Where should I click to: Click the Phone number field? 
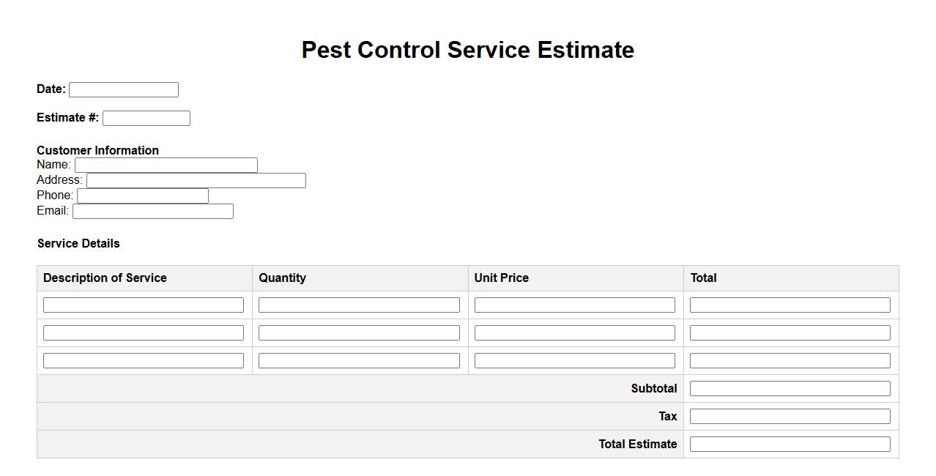143,196
